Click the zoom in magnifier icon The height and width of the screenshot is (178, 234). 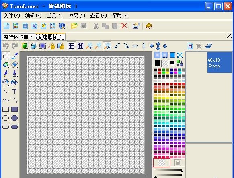tap(89, 46)
